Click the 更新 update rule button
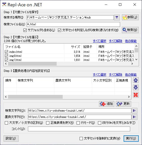142x145 pixels. click(x=123, y=104)
